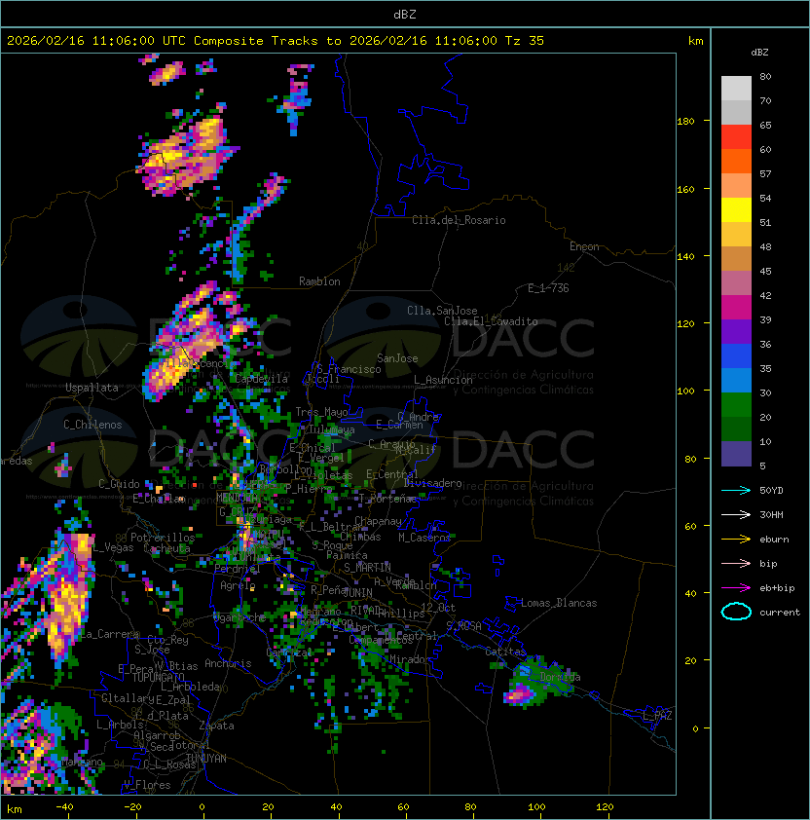Pick the light gray top swatch of dBZ scale
This screenshot has width=810, height=820.
click(736, 88)
